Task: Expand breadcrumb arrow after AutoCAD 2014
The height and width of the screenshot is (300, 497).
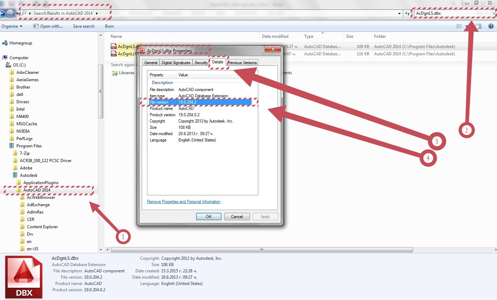Action: pyautogui.click(x=97, y=13)
